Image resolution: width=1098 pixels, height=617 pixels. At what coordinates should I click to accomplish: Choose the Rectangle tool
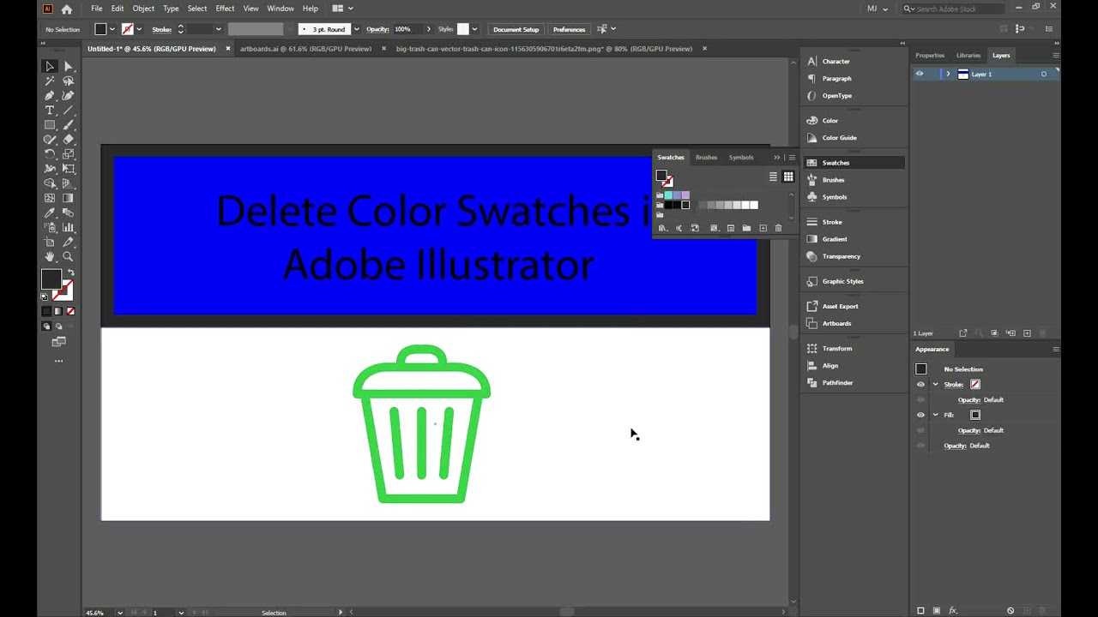point(50,125)
